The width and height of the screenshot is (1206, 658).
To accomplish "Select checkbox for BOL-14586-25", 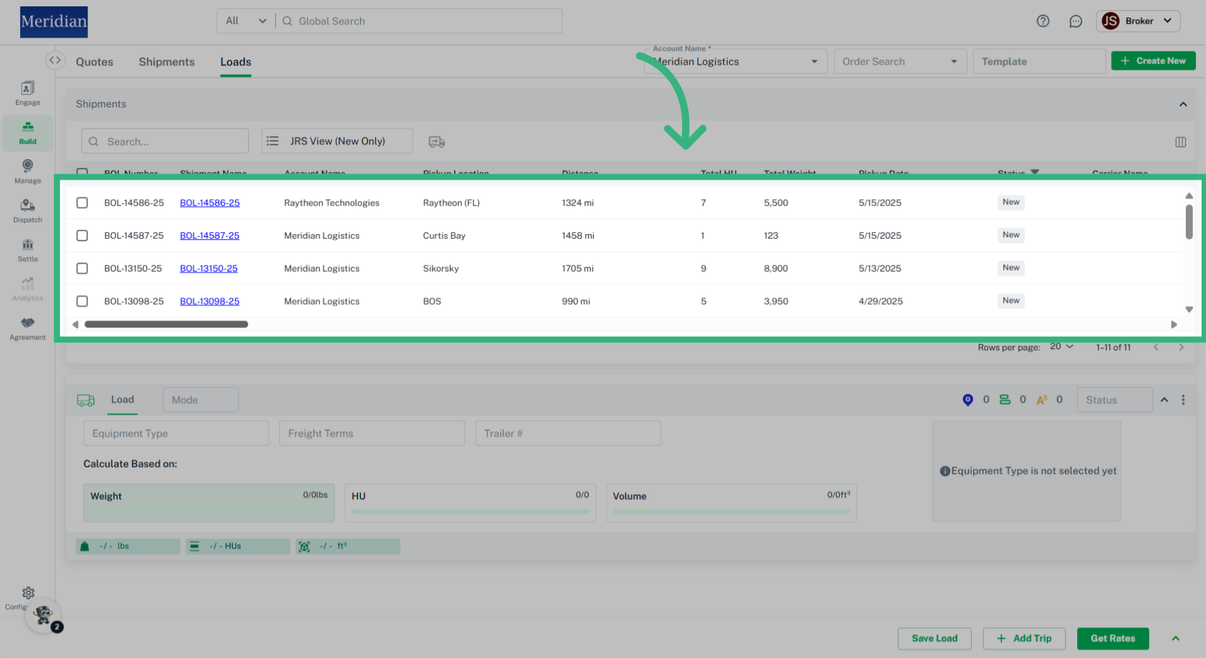I will click(82, 203).
